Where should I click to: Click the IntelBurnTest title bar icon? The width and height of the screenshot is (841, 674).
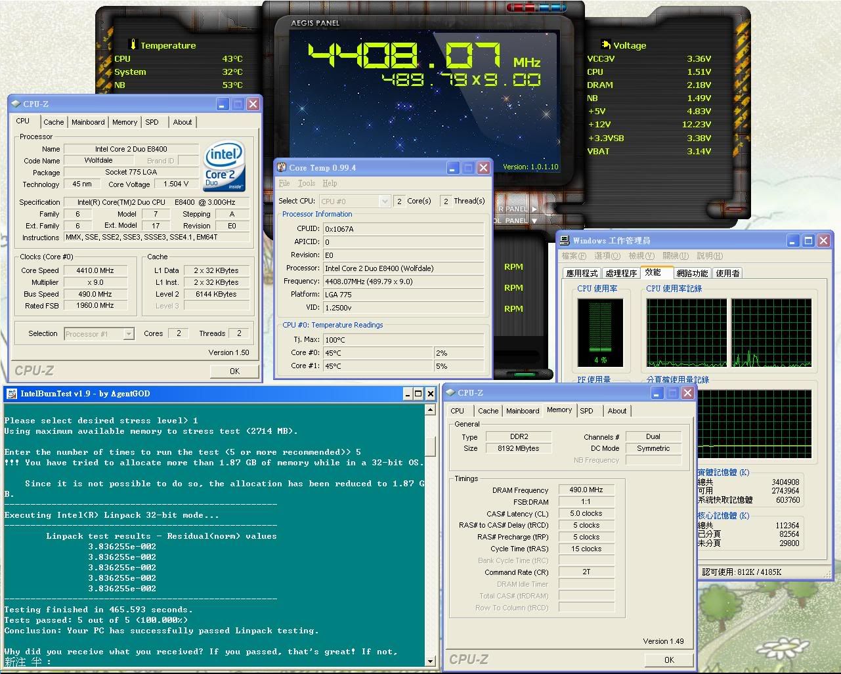[x=12, y=394]
